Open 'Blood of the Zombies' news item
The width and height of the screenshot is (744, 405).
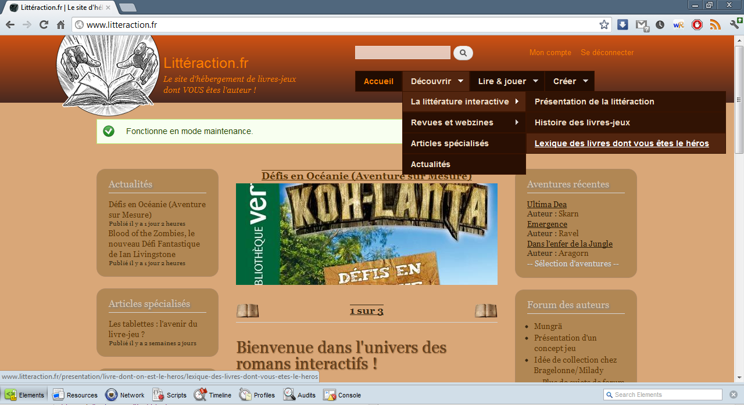154,244
